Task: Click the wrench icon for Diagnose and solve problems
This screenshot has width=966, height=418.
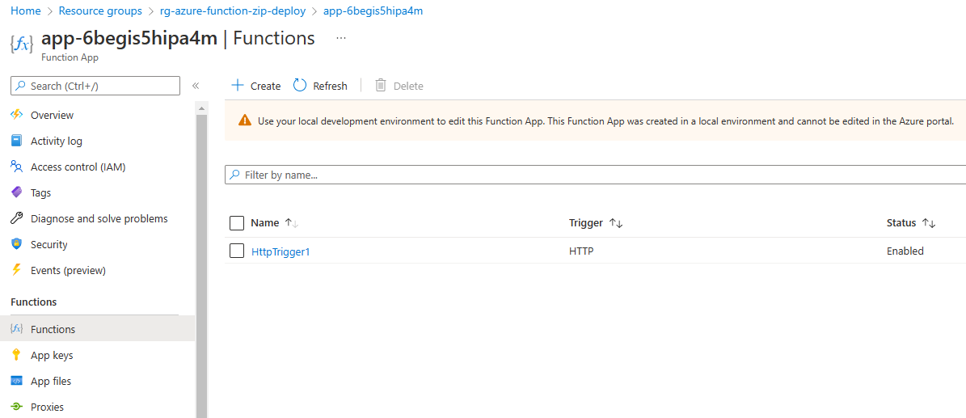Action: [x=17, y=219]
